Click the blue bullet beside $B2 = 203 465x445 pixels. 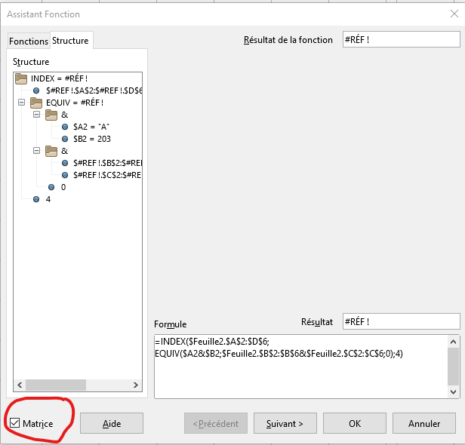tap(66, 139)
